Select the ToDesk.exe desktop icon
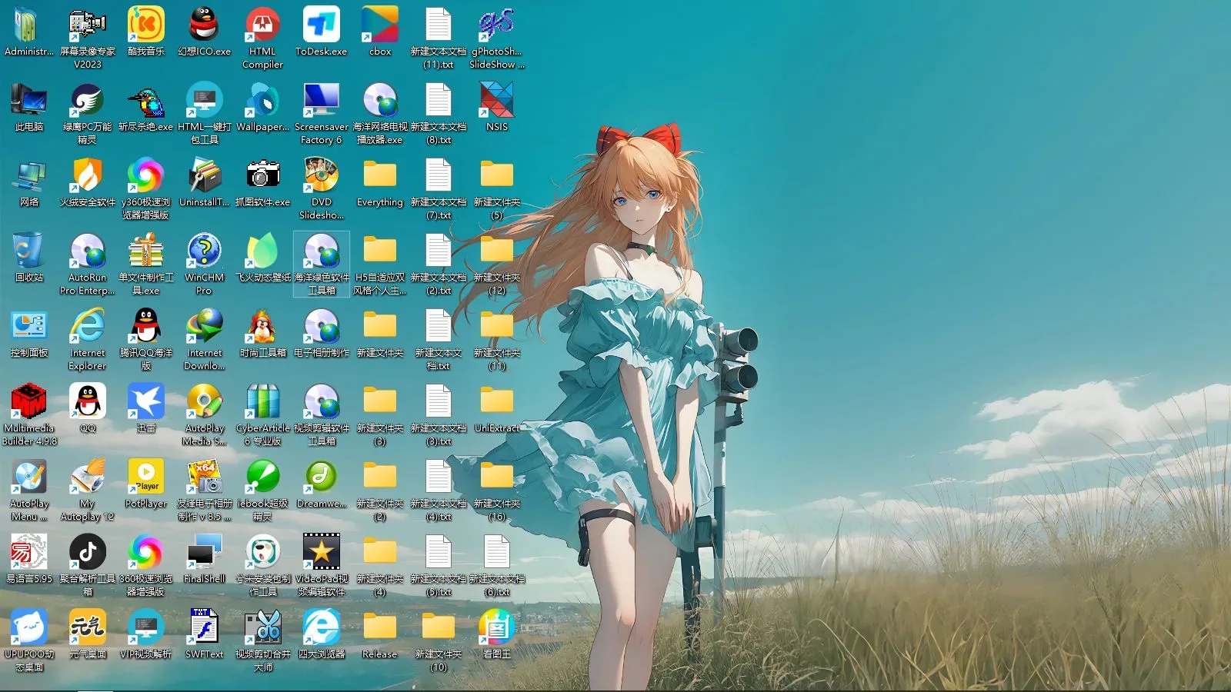Screen dimensions: 1231x692 tap(322, 25)
